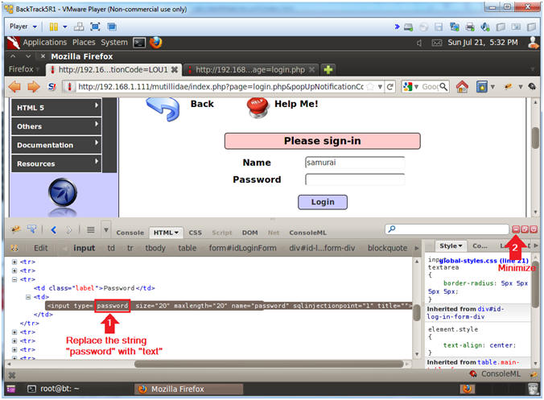Collapse the expanded tr node containing Password
This screenshot has height=400, width=544.
click(x=14, y=279)
